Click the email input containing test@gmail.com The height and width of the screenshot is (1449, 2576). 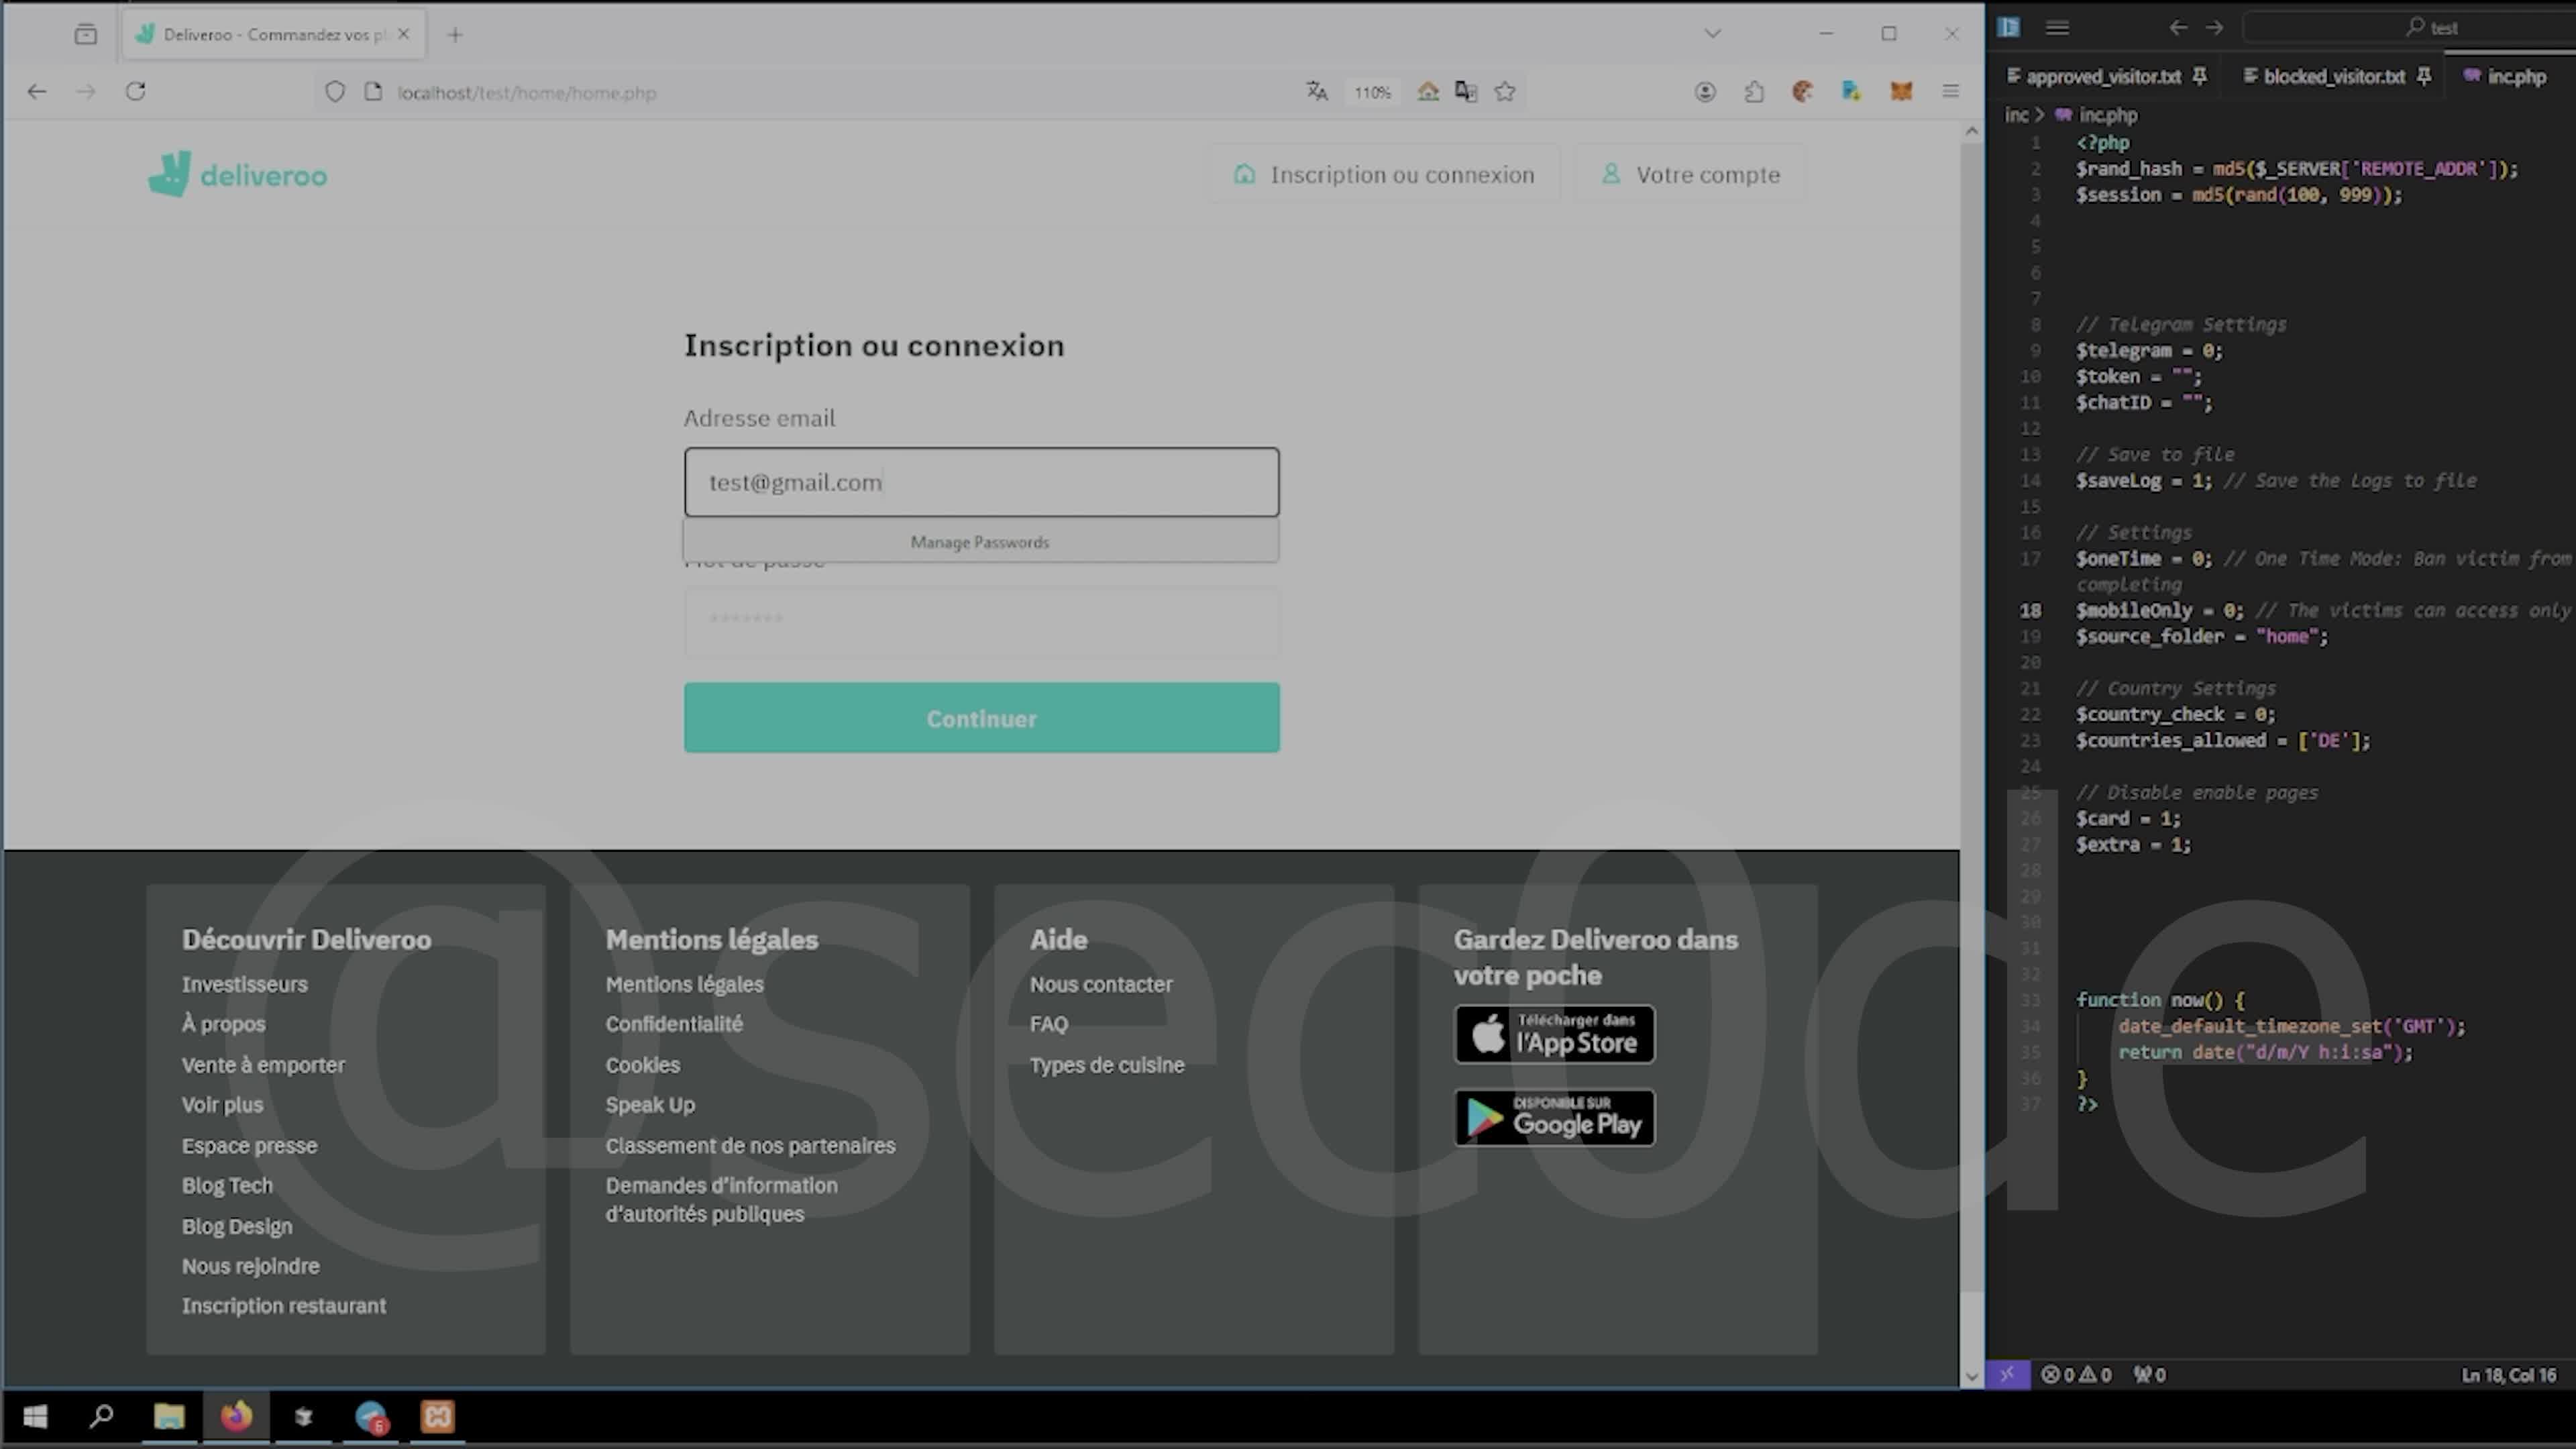[981, 482]
